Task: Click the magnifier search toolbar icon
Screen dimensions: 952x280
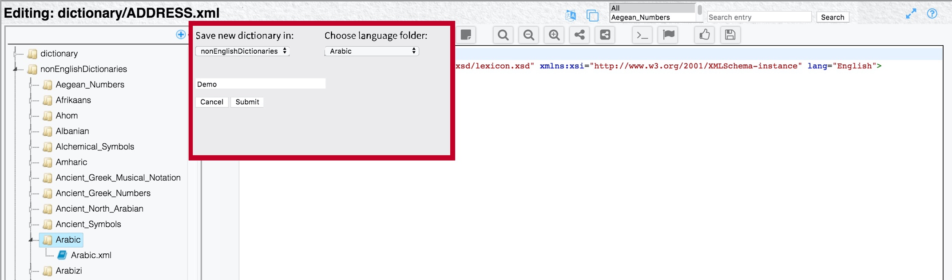Action: 503,35
